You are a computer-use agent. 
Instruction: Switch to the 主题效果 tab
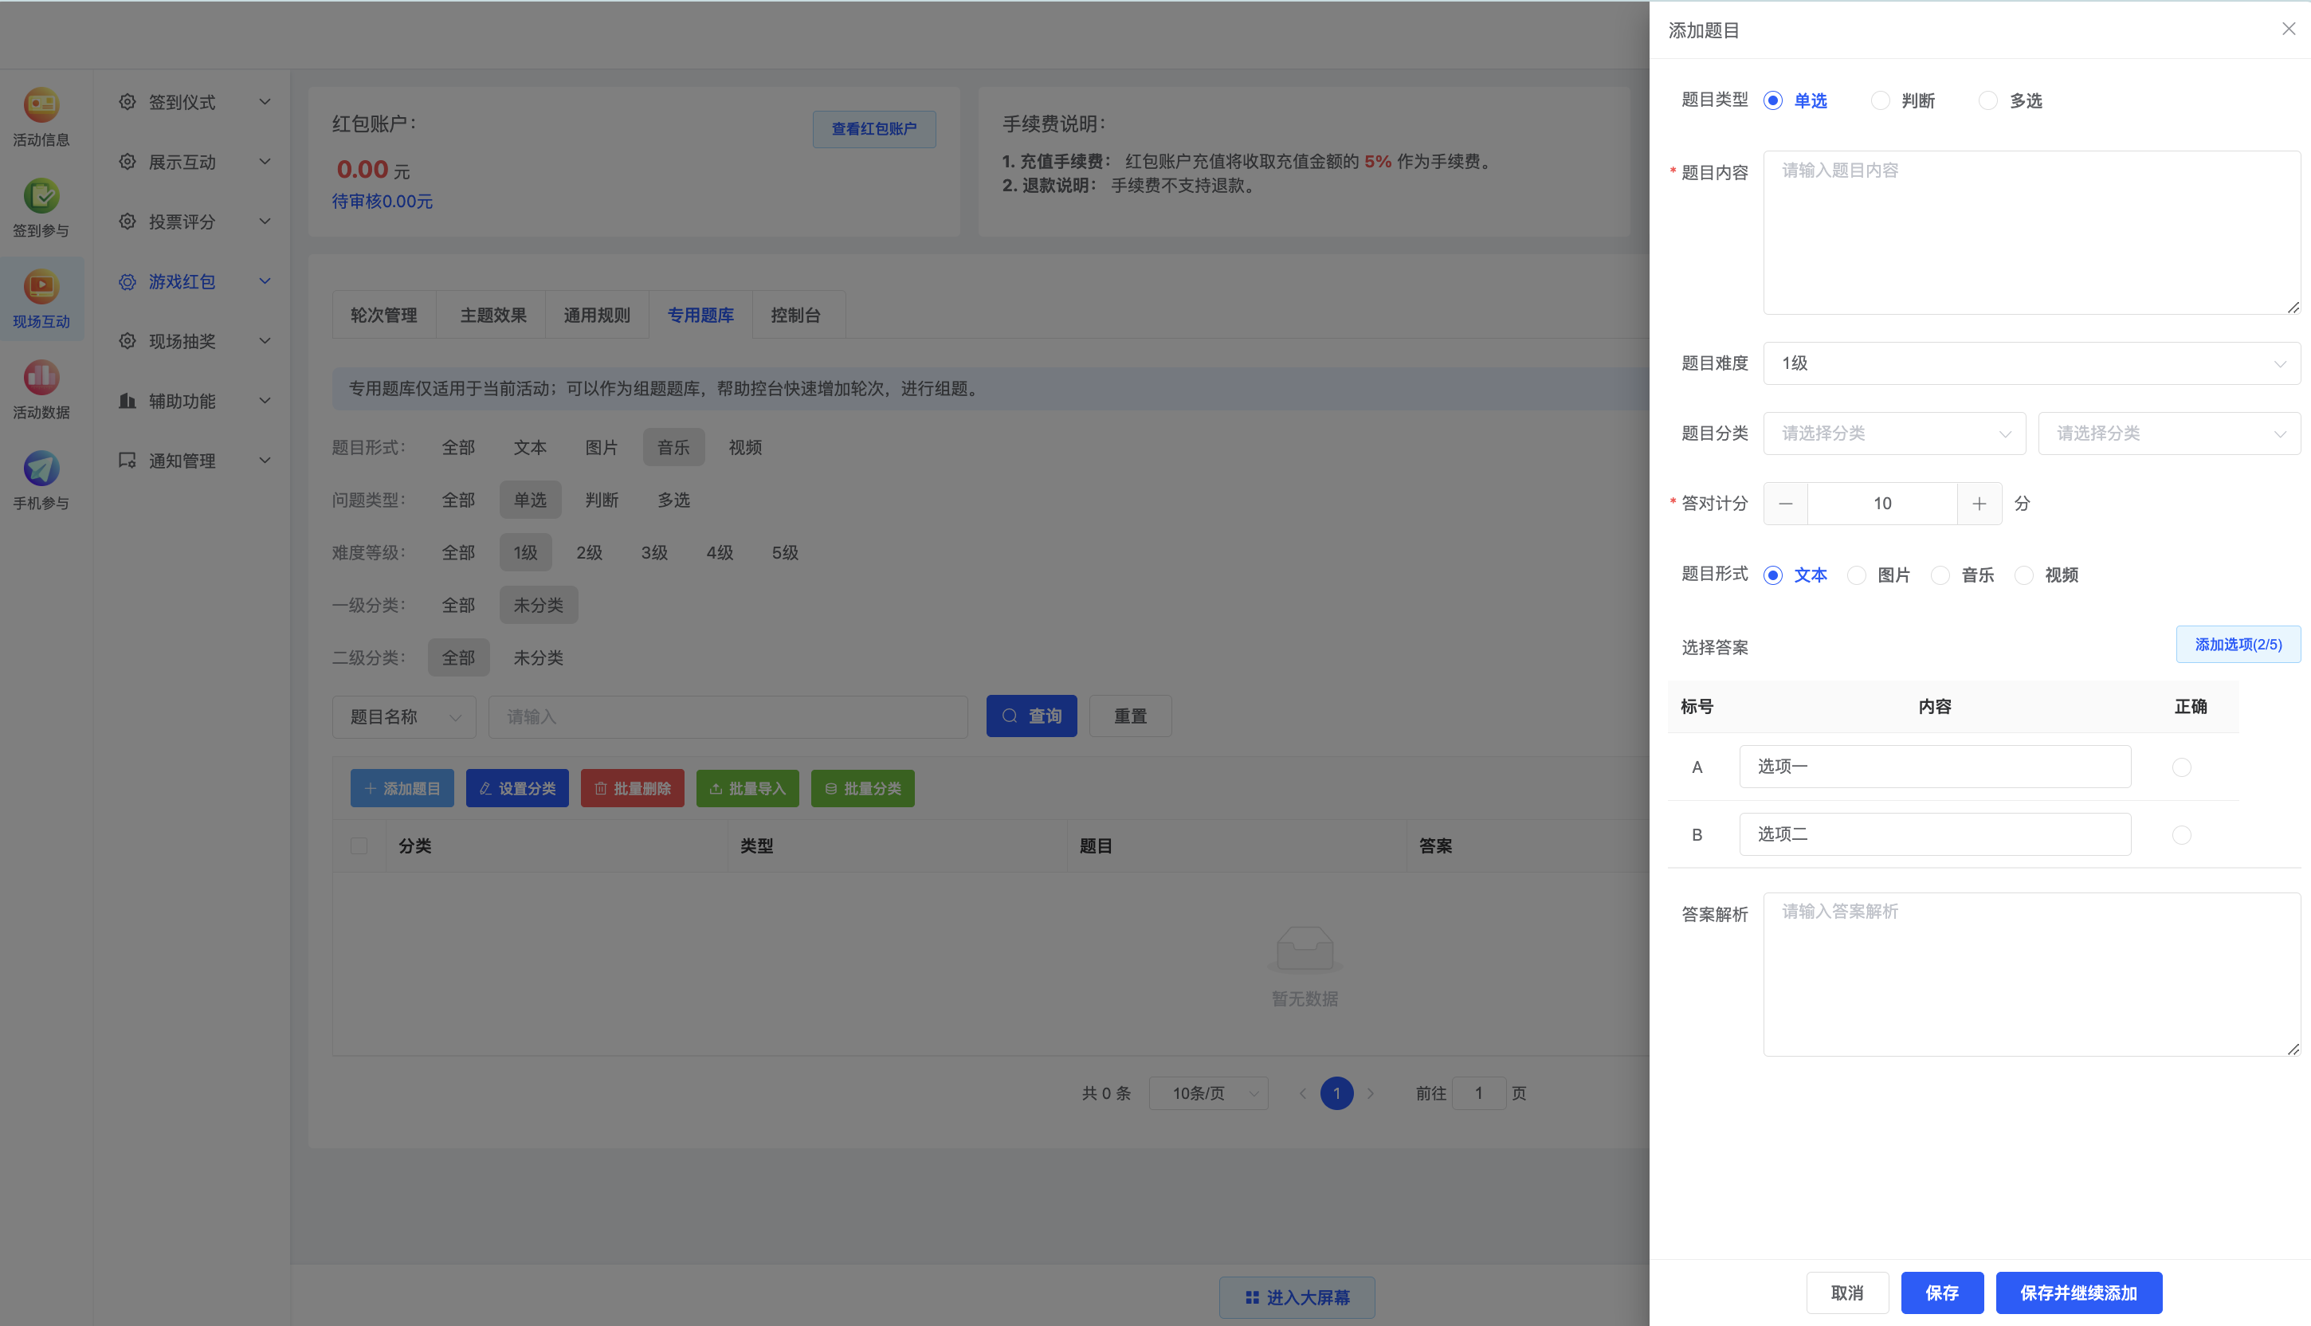pos(491,314)
